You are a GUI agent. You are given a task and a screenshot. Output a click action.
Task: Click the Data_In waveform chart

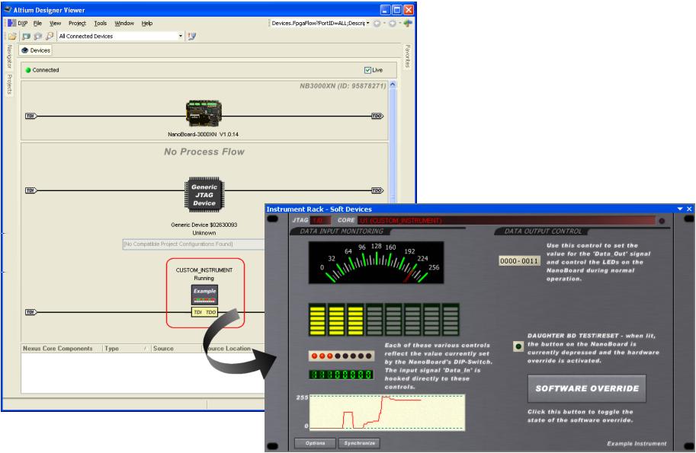pos(387,412)
